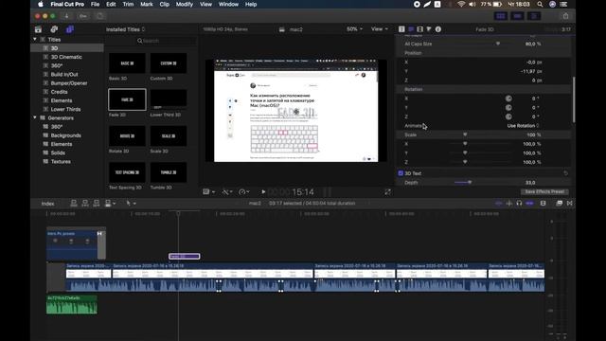Open the viewer View dropdown

click(379, 29)
